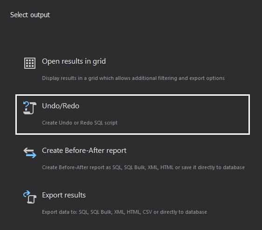Click the grid icon for Open results
This screenshot has width=262, height=230.
[30, 63]
